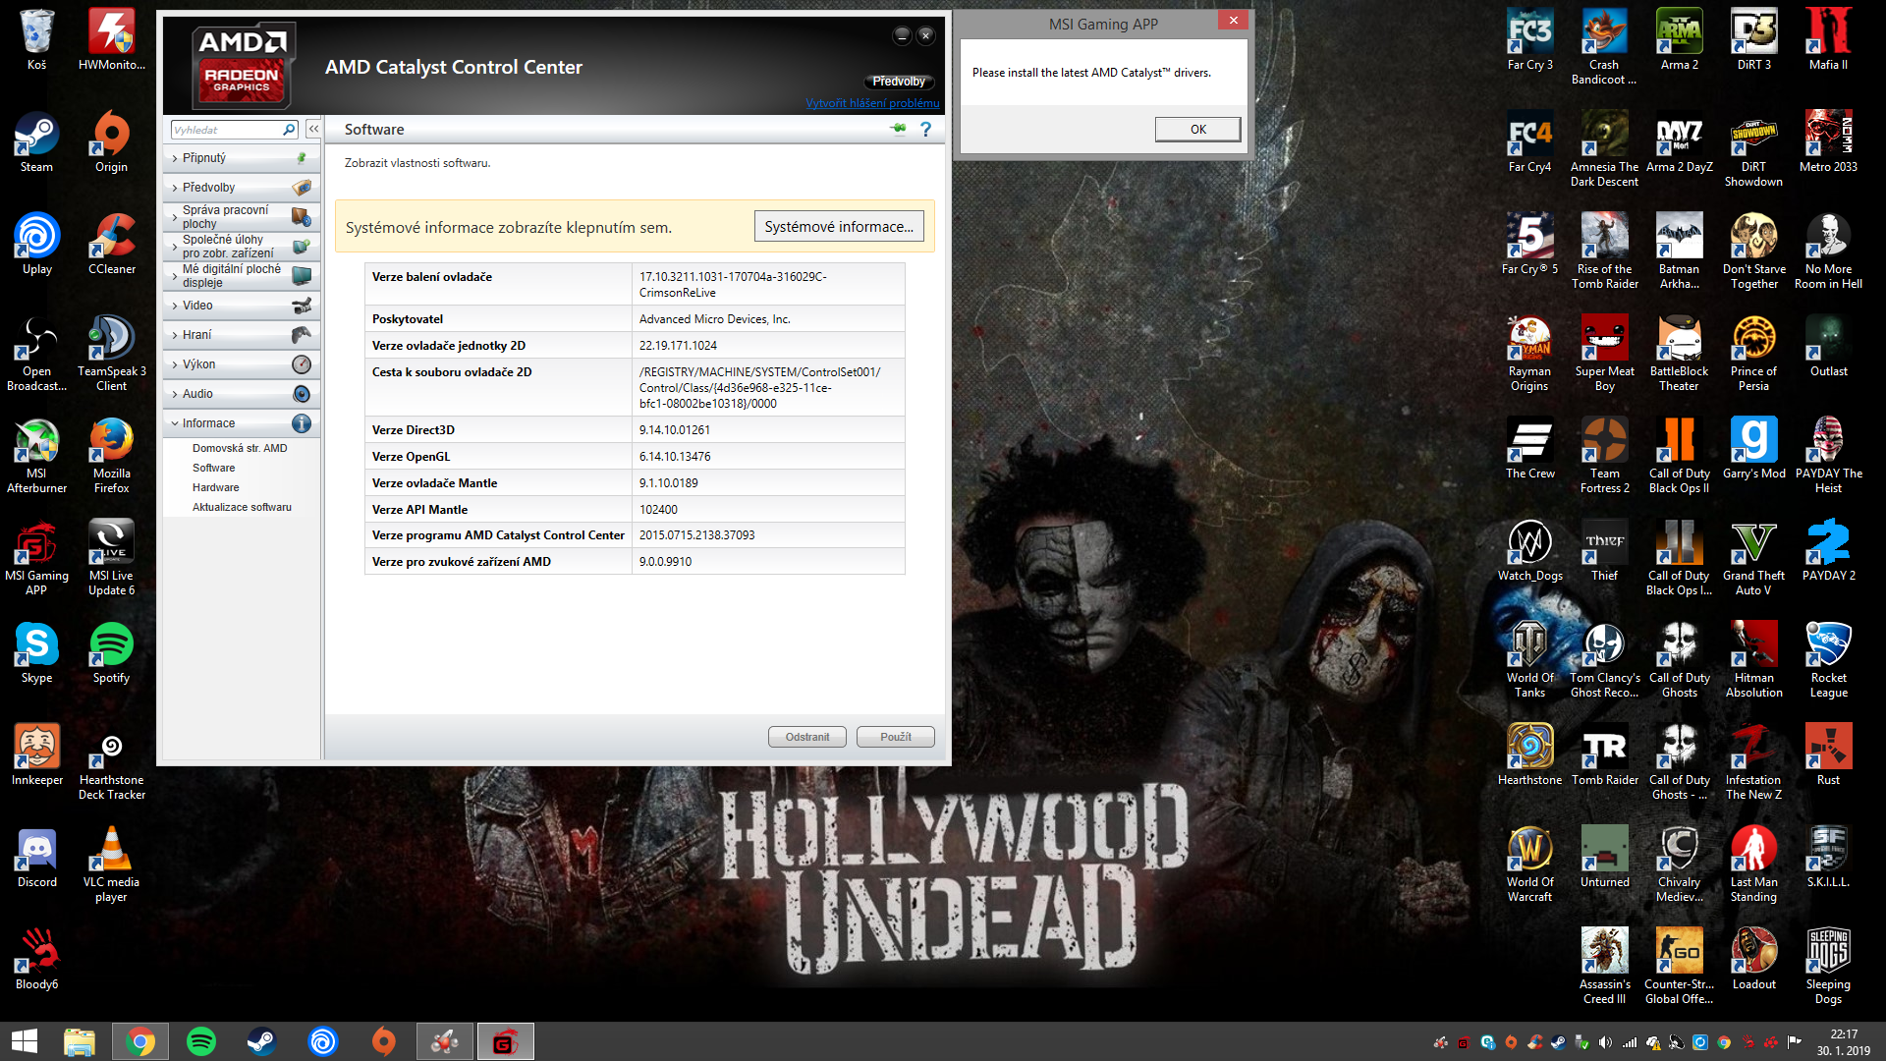This screenshot has height=1061, width=1886.
Task: Open Rocket League desktop shortcut
Action: (x=1828, y=660)
